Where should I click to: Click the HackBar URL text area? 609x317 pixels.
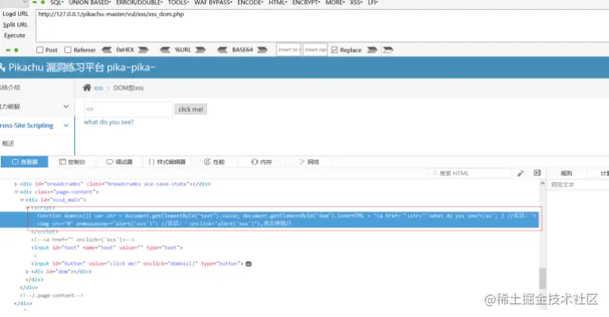323,26
